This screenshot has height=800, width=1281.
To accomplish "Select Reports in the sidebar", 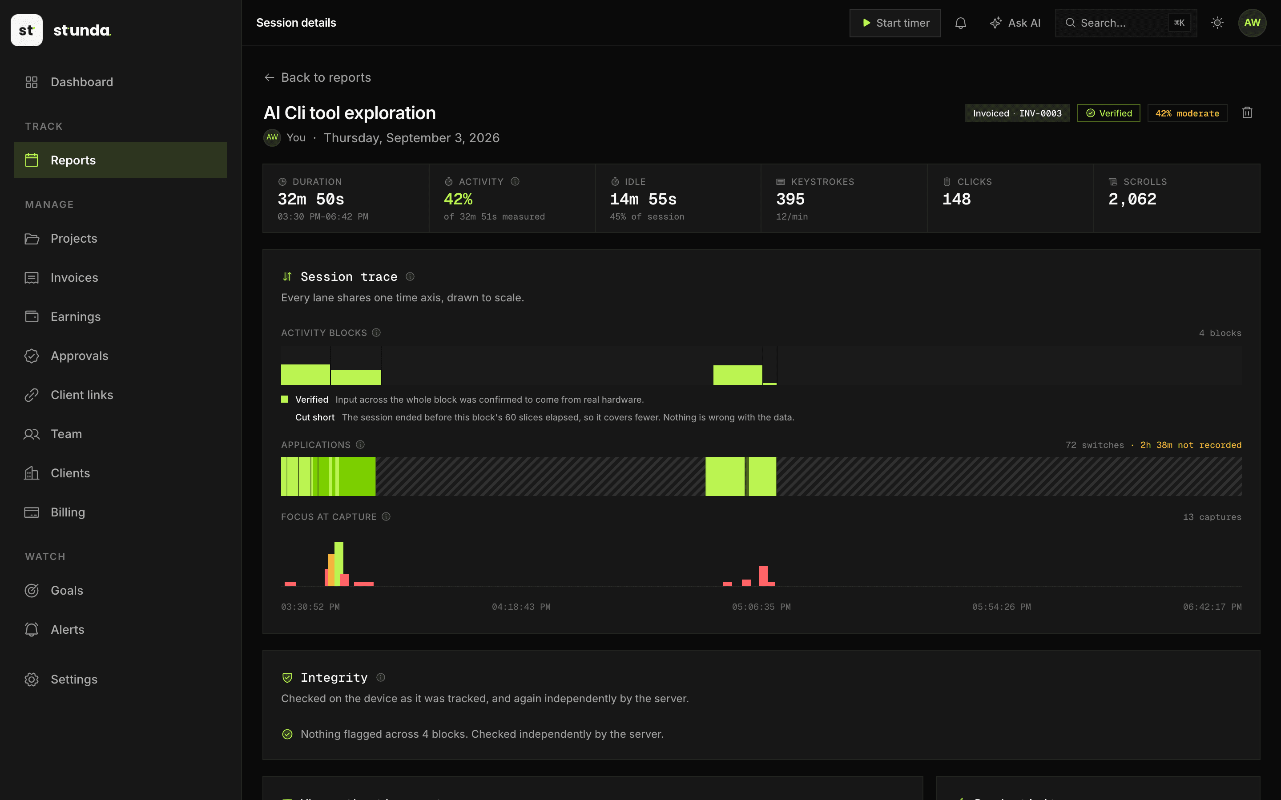I will 120,160.
